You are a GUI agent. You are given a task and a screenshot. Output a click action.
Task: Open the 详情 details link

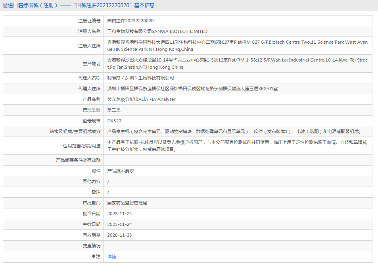coord(111,256)
